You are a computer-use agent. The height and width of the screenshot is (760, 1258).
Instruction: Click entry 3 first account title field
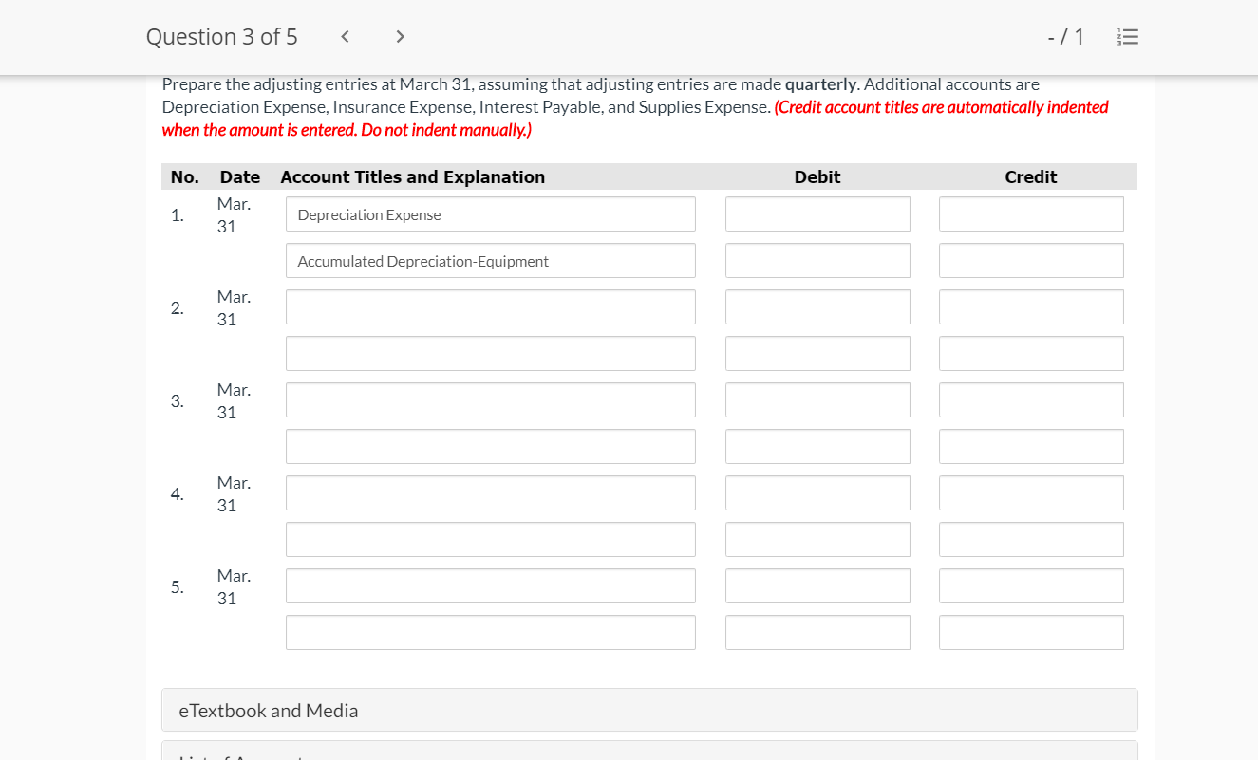coord(491,400)
